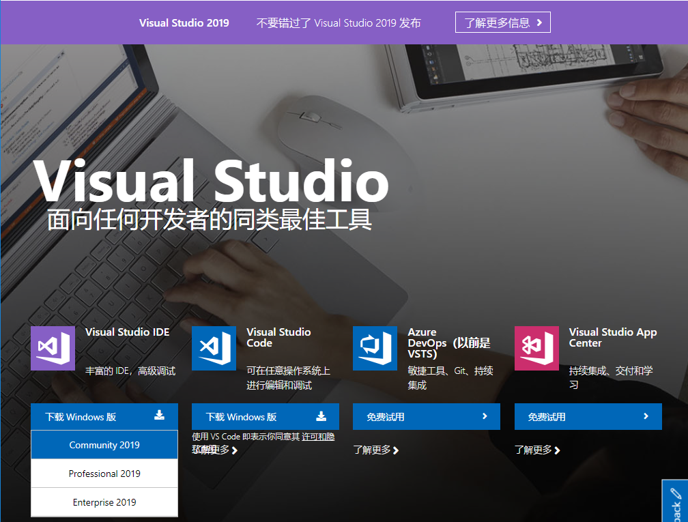Click 免费试用 button for Visual Studio App Center
The image size is (688, 522).
pos(587,416)
